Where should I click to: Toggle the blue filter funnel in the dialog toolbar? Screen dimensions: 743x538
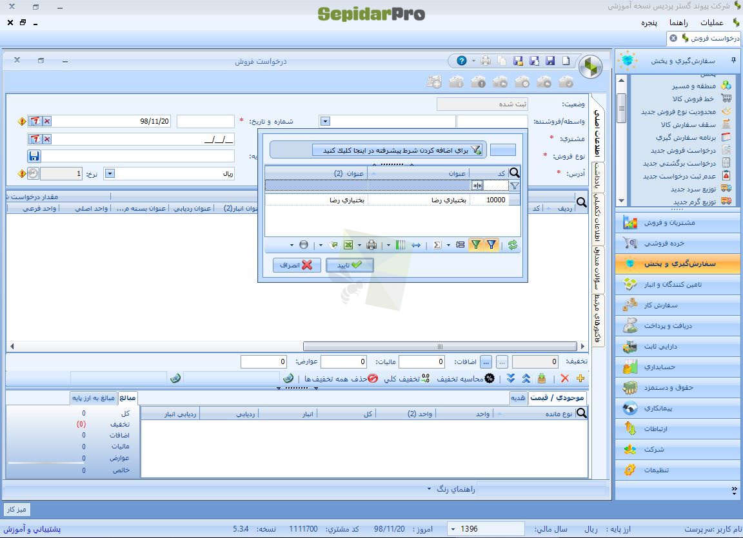pos(491,245)
